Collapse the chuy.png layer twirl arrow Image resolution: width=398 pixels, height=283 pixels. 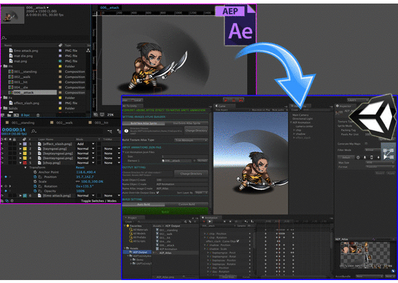tap(20, 163)
